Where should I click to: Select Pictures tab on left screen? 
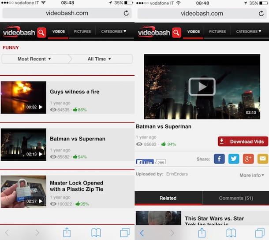pos(82,32)
